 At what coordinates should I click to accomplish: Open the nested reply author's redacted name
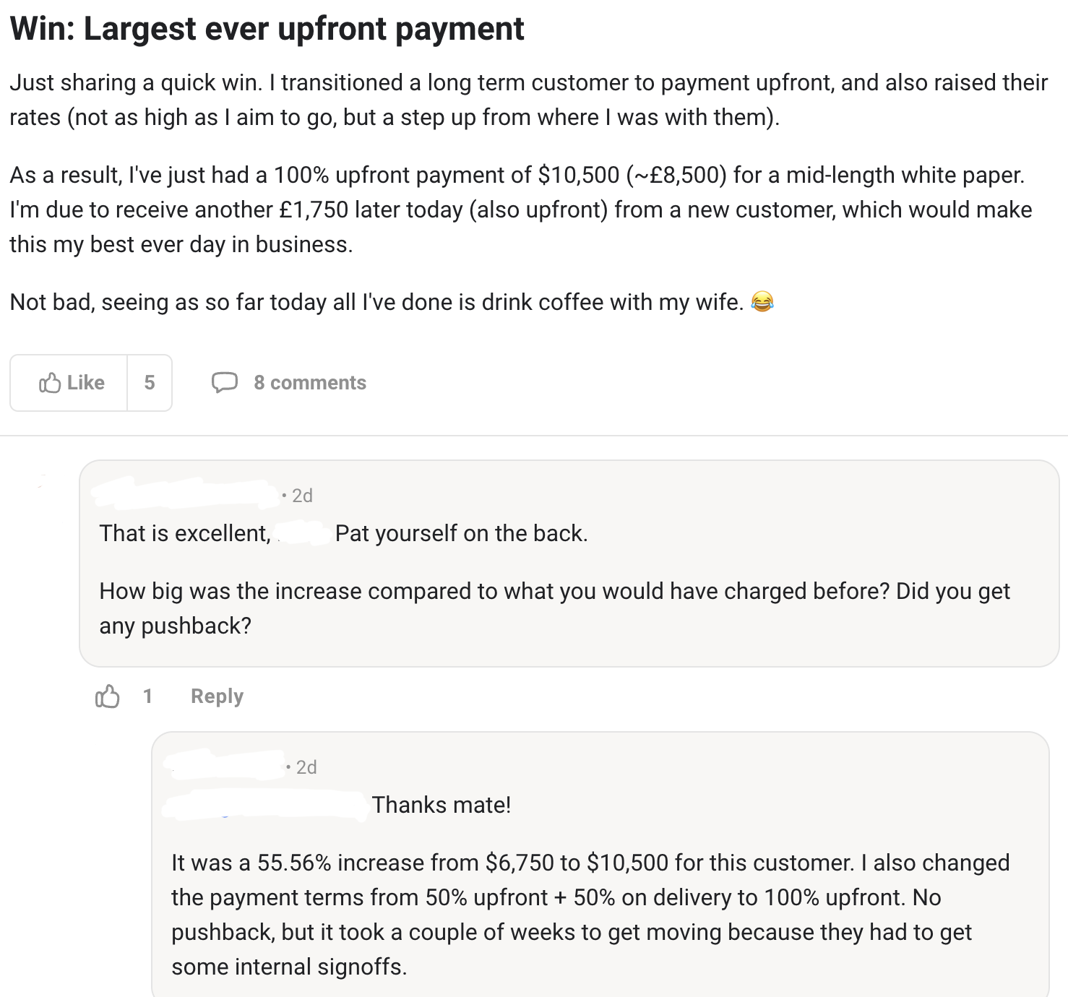(225, 765)
